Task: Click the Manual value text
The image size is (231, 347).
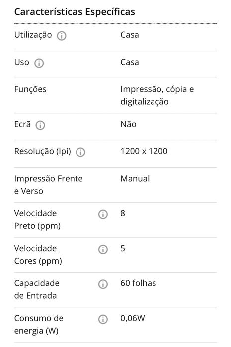Action: pos(135,179)
